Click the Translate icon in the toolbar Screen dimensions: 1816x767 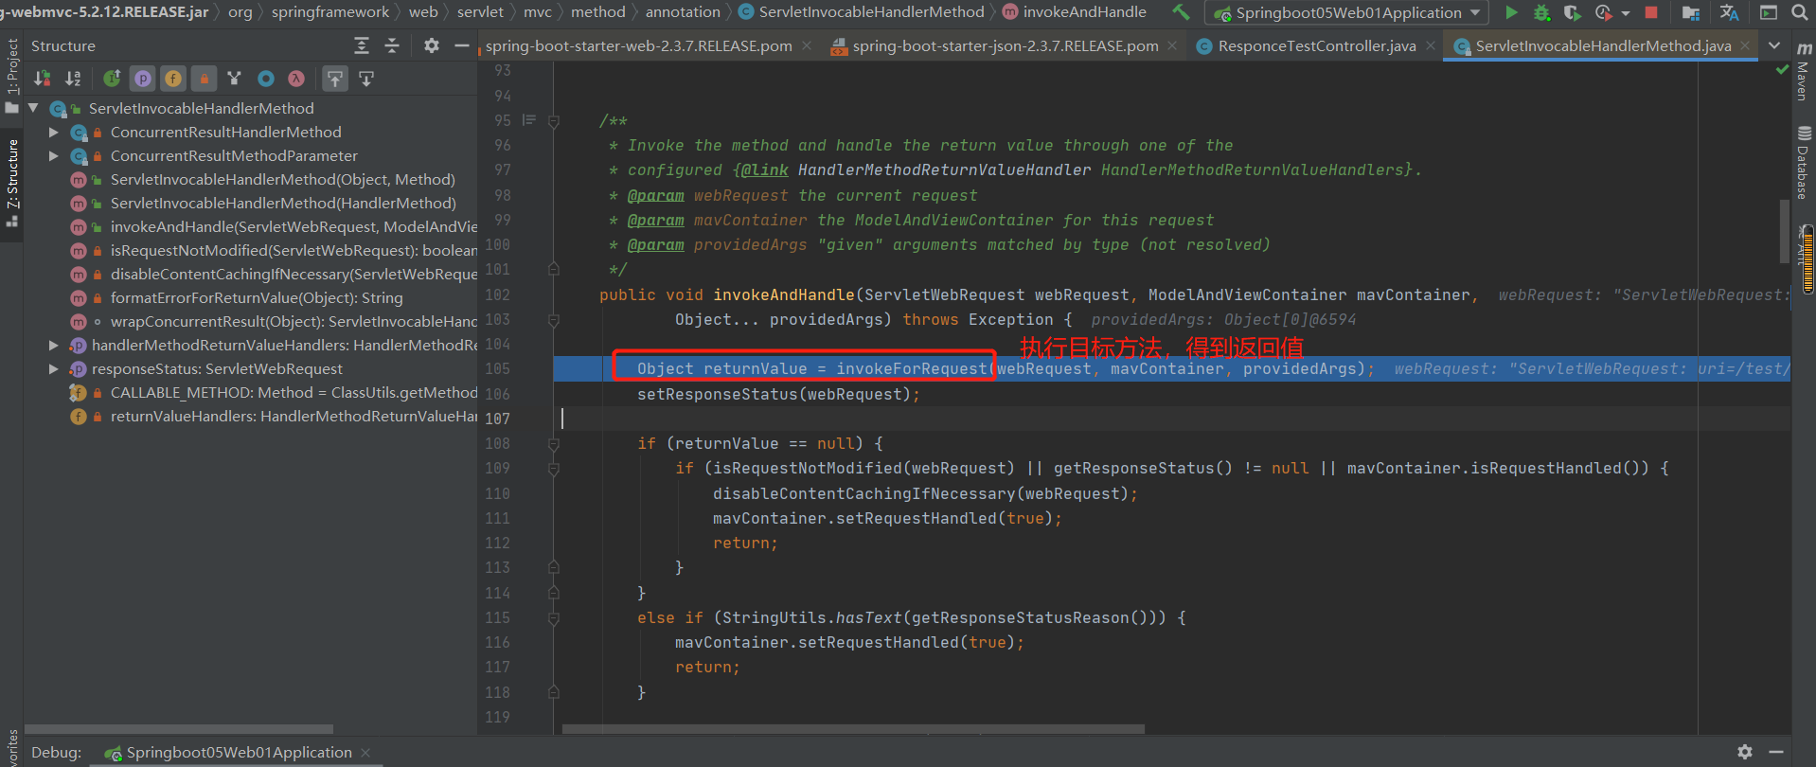(x=1729, y=12)
